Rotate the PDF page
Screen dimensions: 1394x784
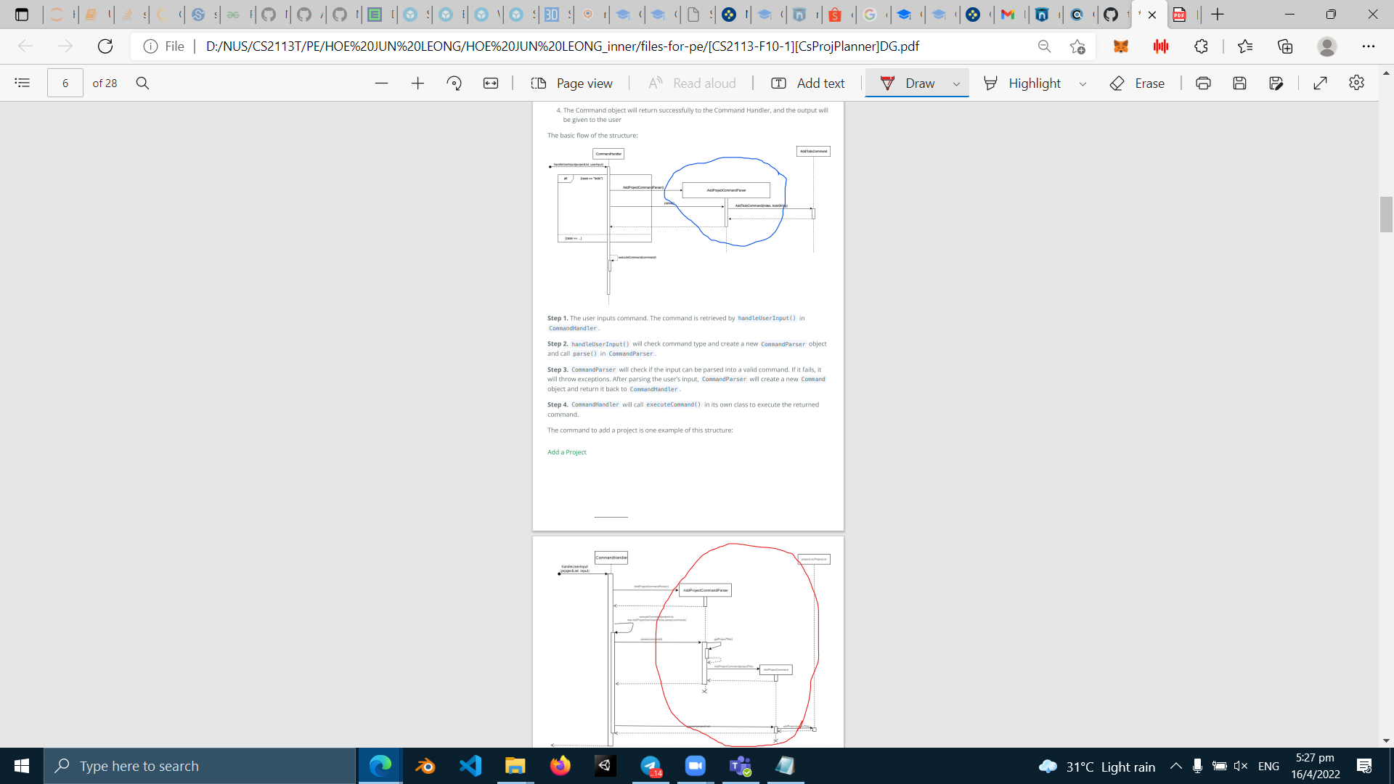point(455,83)
